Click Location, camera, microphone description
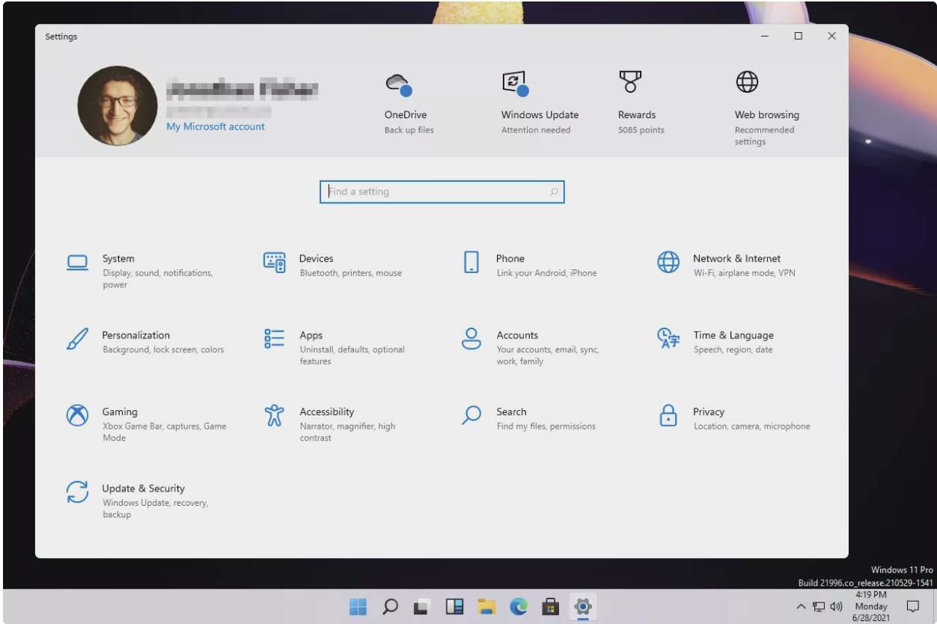This screenshot has width=937, height=624. (x=752, y=426)
